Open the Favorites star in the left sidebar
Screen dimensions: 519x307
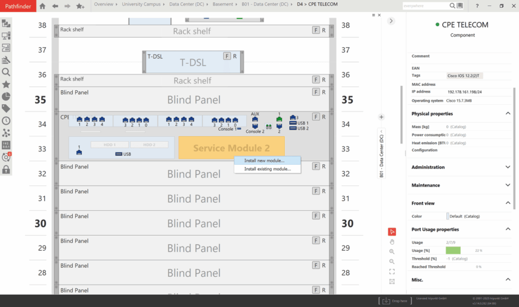click(x=6, y=84)
